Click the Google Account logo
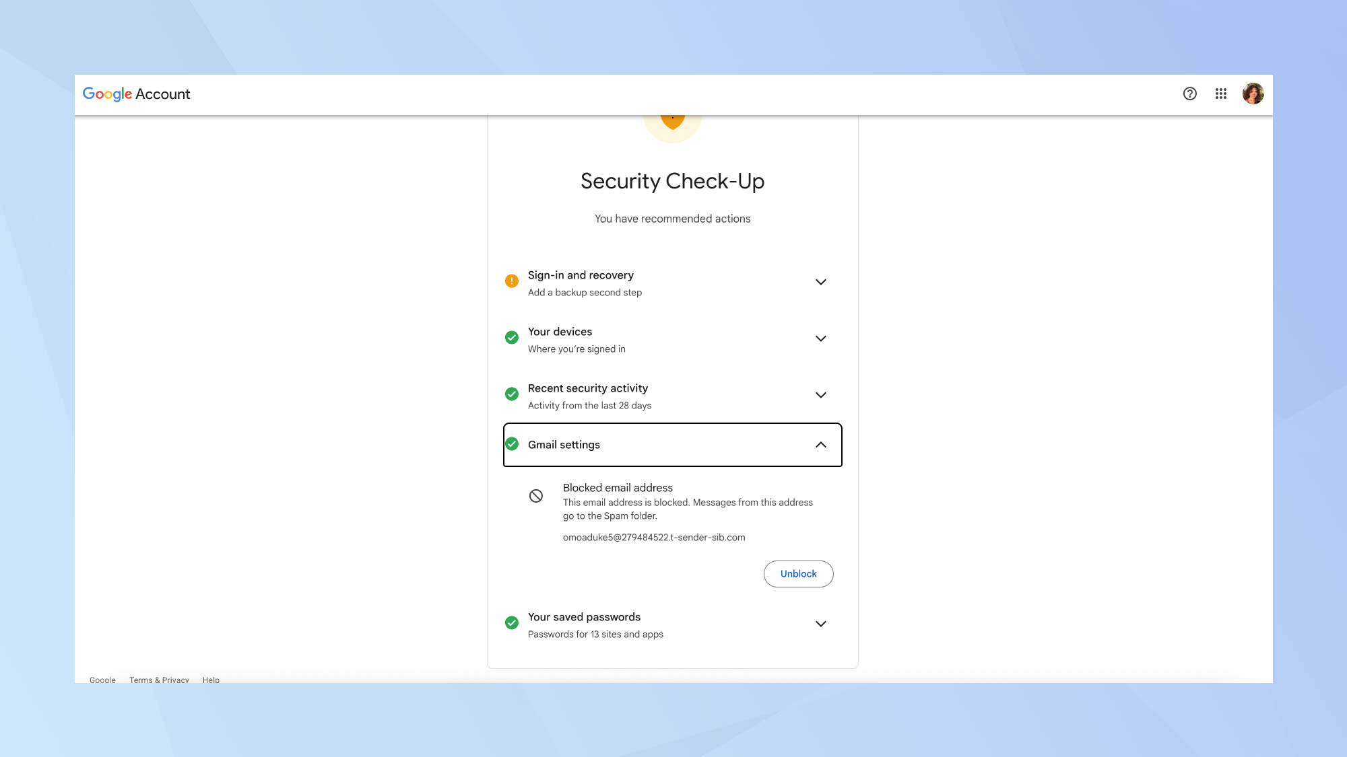Viewport: 1347px width, 757px height. click(136, 94)
